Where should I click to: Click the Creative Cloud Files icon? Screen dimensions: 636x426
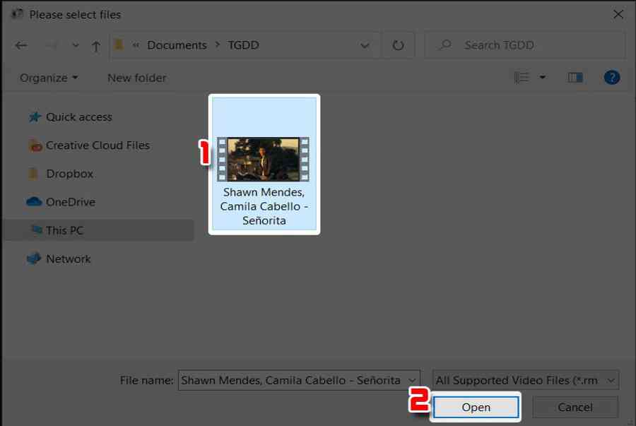tap(36, 145)
